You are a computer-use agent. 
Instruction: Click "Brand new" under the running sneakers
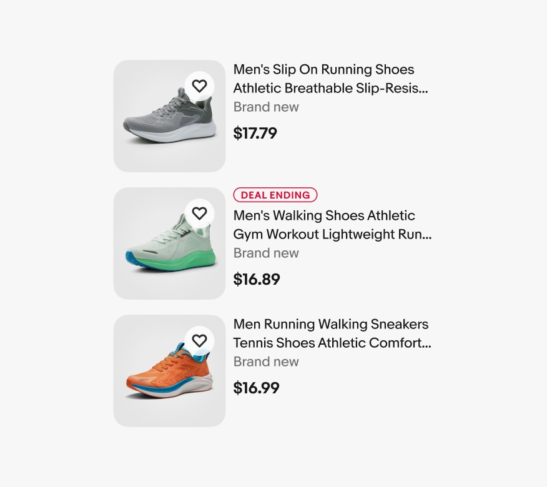(x=266, y=362)
